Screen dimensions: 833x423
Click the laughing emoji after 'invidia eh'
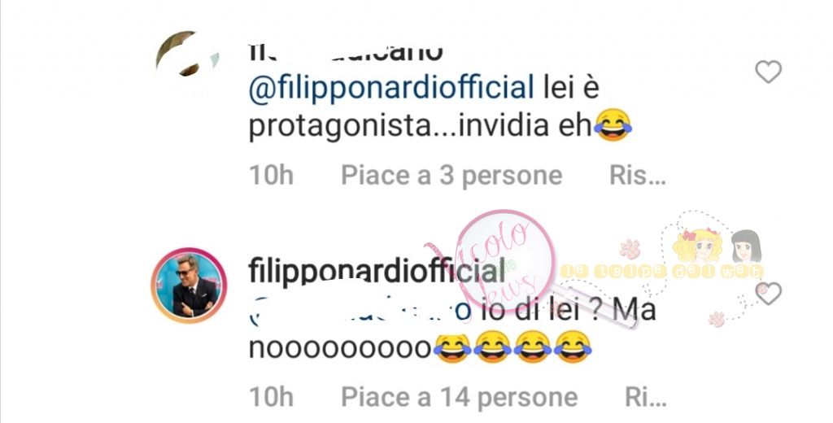click(613, 125)
